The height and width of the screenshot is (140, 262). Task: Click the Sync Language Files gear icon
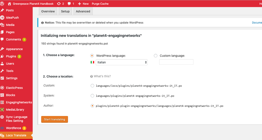2,117
